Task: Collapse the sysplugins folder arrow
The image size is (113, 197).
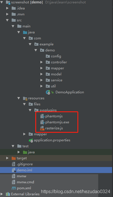Action: tap(30, 110)
